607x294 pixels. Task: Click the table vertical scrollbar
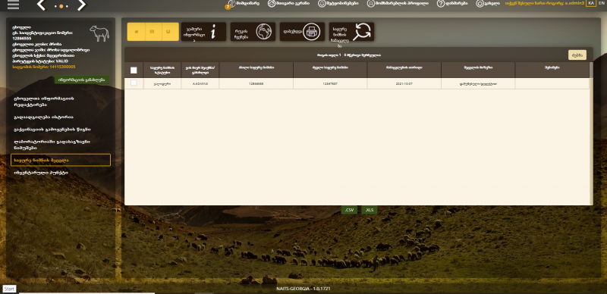coord(591,133)
